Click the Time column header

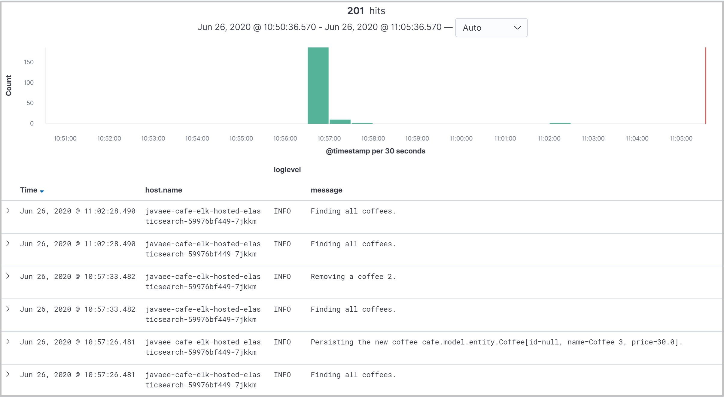pos(29,190)
